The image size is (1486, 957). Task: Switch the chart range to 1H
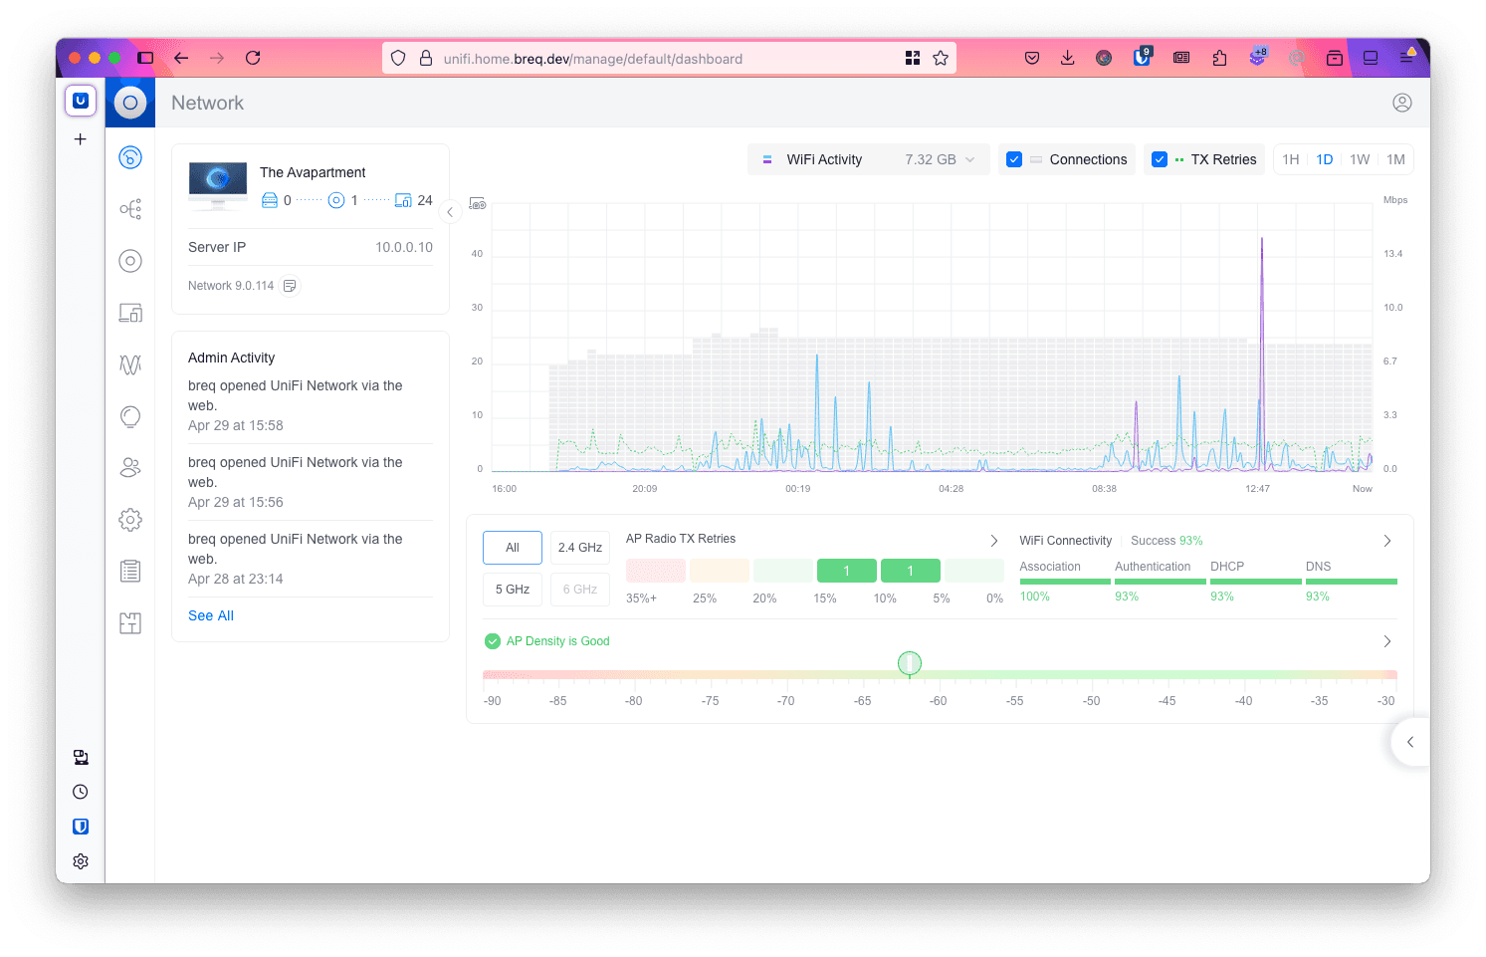tap(1291, 159)
